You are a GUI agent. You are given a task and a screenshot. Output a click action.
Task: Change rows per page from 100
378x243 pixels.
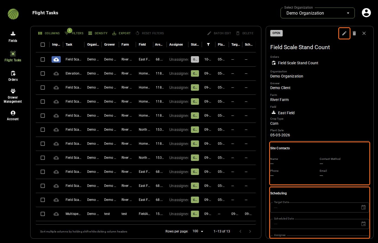click(198, 231)
